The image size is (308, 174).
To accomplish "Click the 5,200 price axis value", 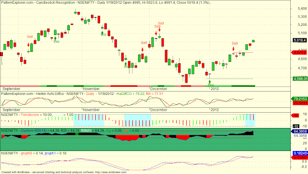I will click(302, 24).
